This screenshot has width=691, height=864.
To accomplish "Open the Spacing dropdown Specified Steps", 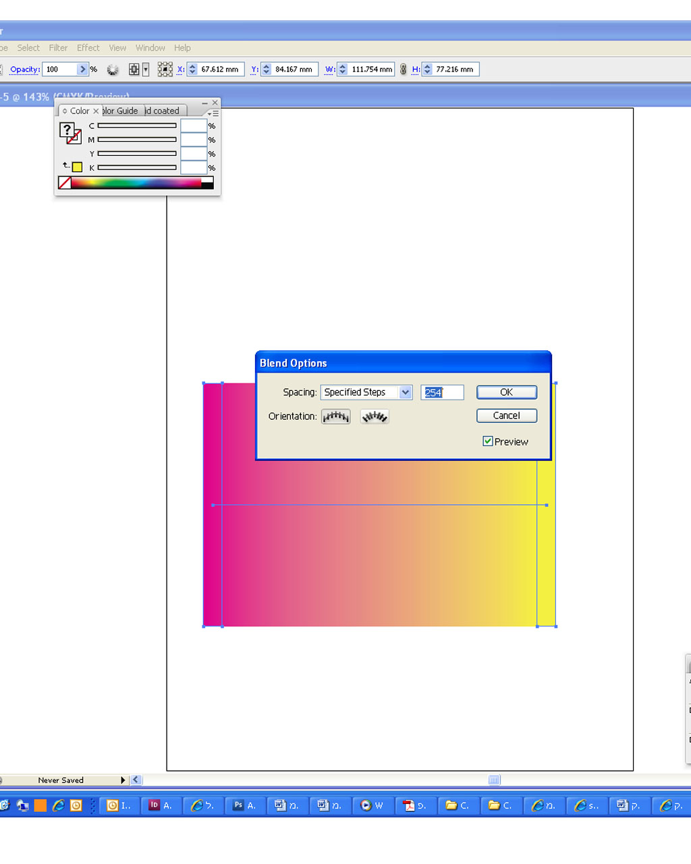I will point(366,392).
